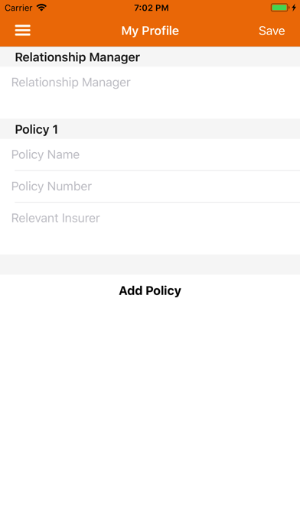
Task: Open the hamburger side menu
Action: (x=22, y=31)
